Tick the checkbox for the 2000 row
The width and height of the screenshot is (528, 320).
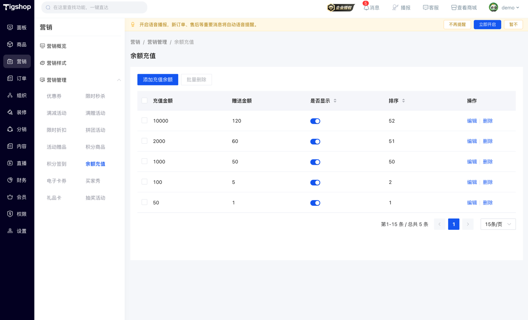click(x=145, y=141)
